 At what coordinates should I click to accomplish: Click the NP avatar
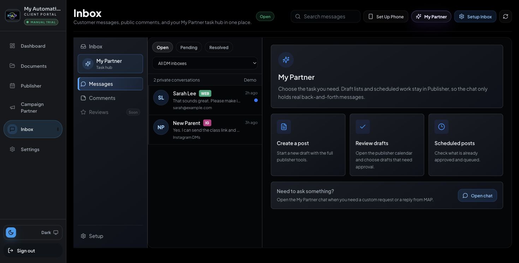coord(161,127)
